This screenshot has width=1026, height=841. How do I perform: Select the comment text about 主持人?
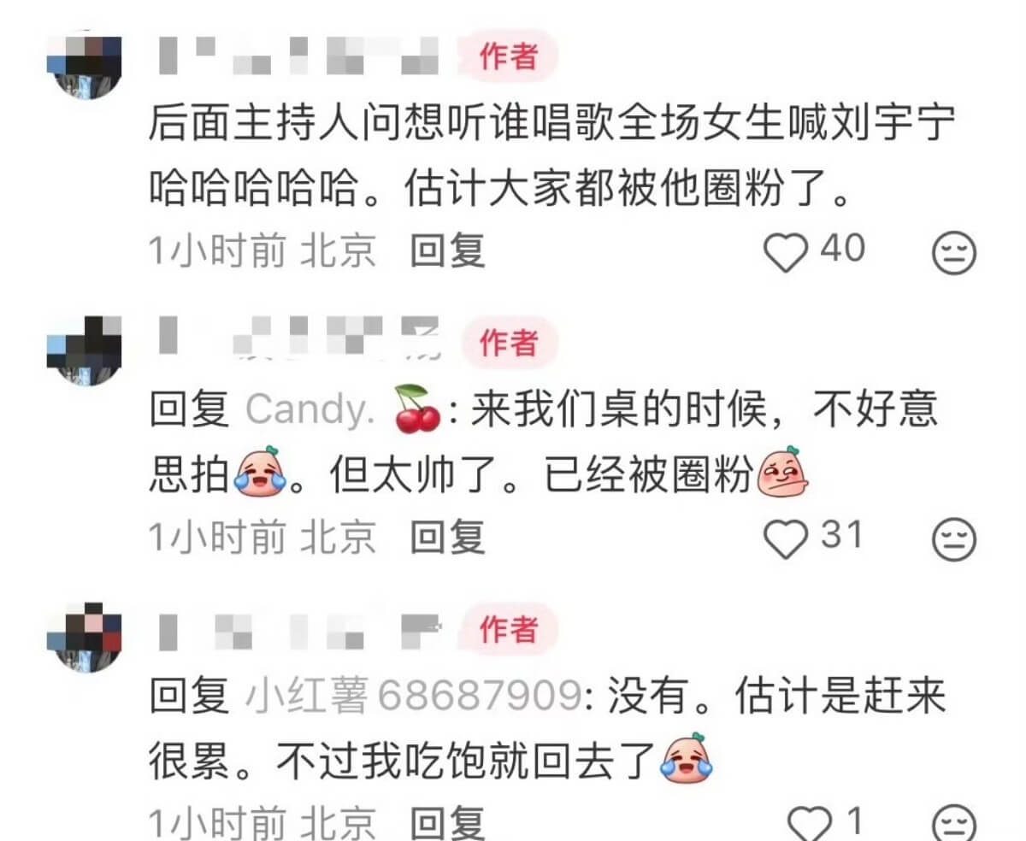551,156
